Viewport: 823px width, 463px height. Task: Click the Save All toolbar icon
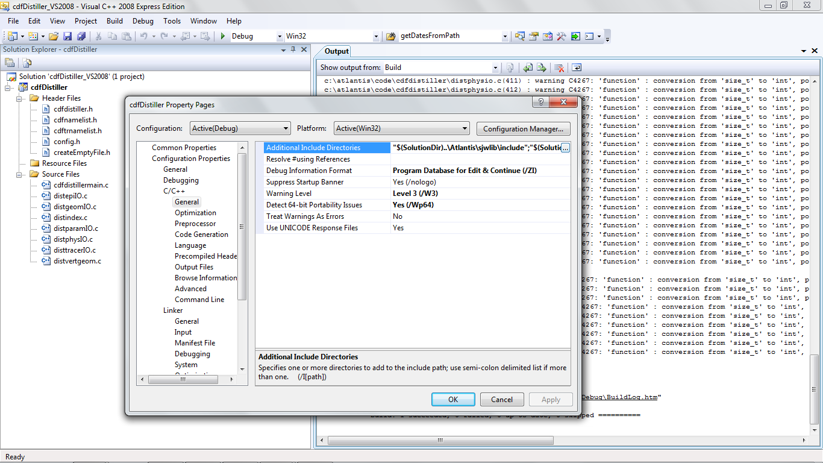click(x=81, y=36)
